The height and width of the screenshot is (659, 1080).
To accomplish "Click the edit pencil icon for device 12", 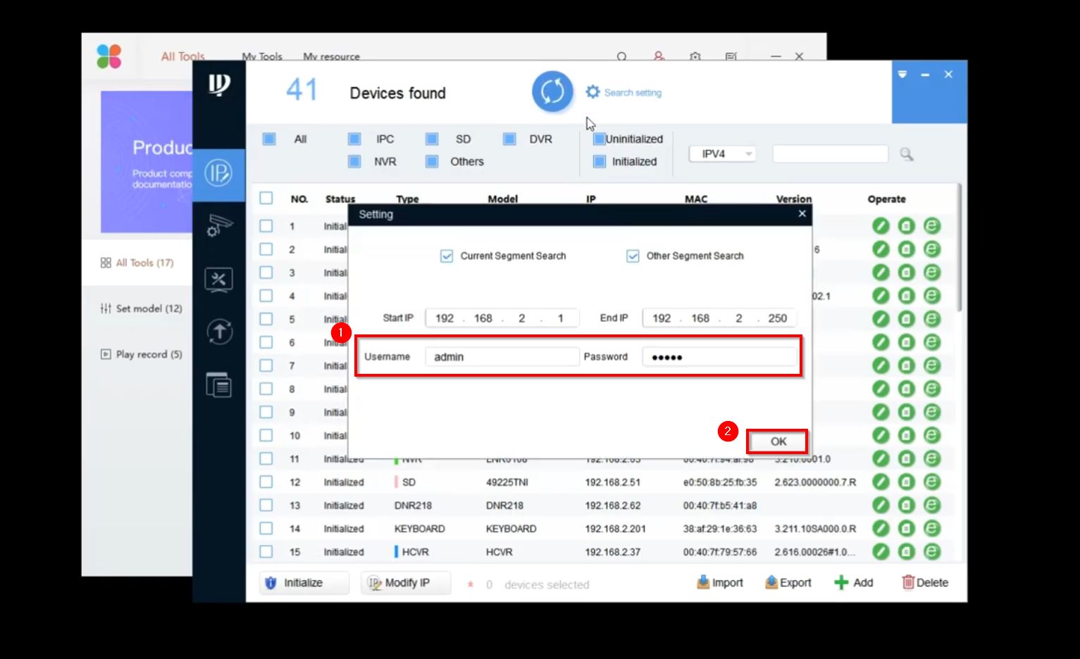I will click(x=881, y=482).
